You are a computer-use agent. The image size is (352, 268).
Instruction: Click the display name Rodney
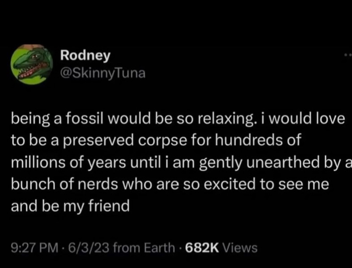tap(85, 56)
